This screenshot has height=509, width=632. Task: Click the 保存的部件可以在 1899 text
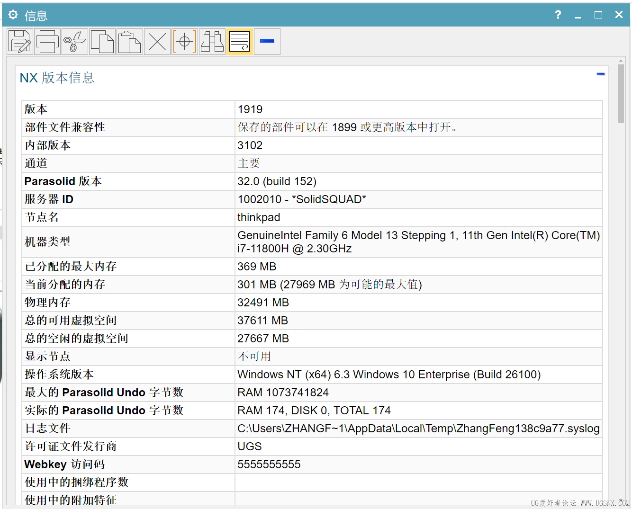click(347, 127)
